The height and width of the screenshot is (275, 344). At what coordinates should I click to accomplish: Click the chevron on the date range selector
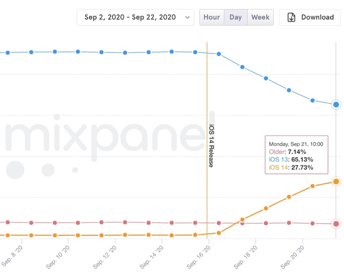188,17
